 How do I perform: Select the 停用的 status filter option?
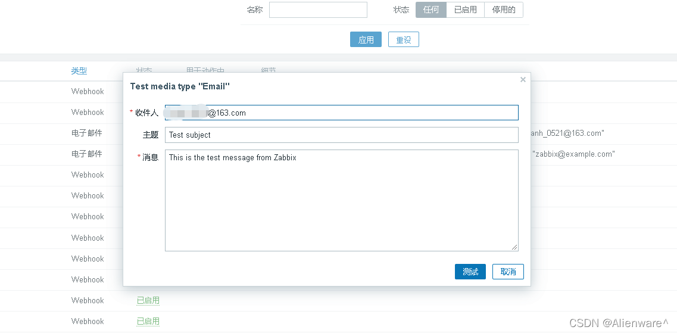(x=504, y=10)
